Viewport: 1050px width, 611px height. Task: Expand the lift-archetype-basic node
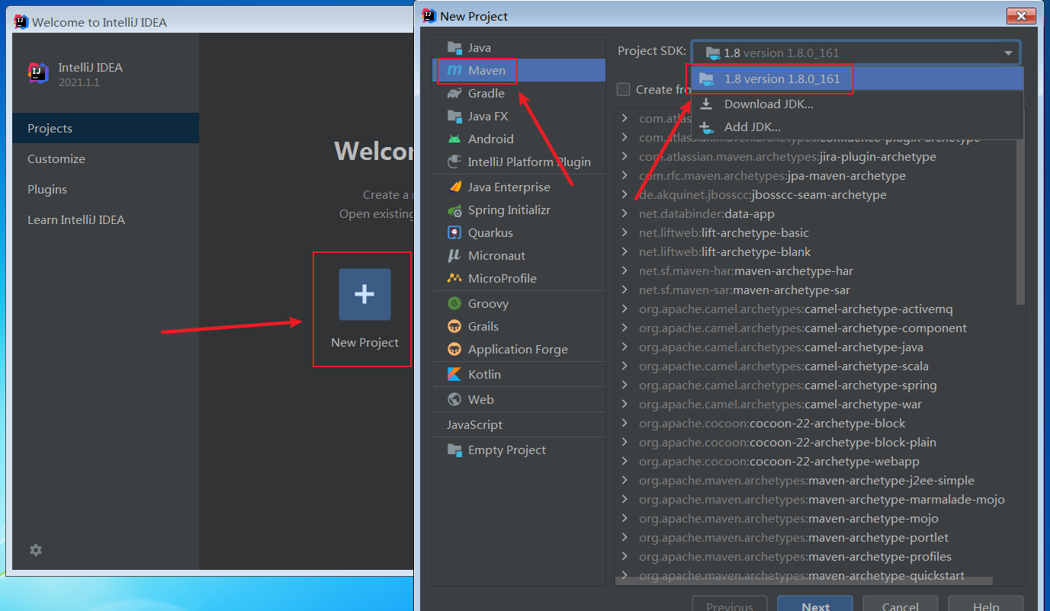tap(625, 232)
